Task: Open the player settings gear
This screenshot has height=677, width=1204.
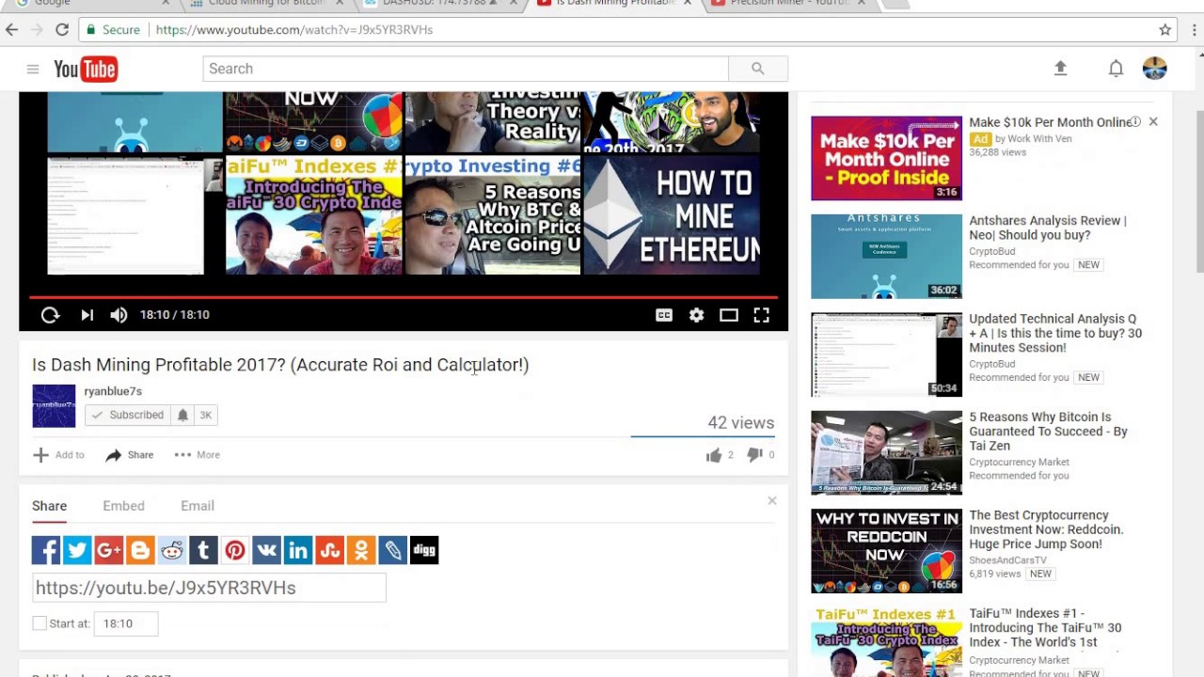Action: point(696,315)
